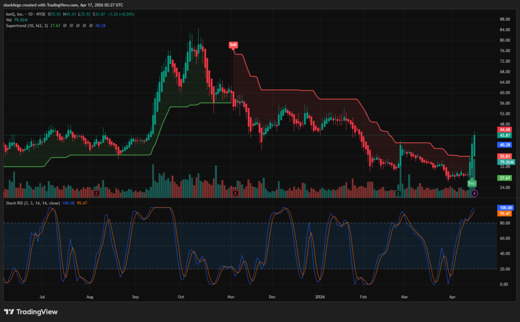Click the TradingView logo at bottom left
The image size is (520, 322).
click(31, 312)
